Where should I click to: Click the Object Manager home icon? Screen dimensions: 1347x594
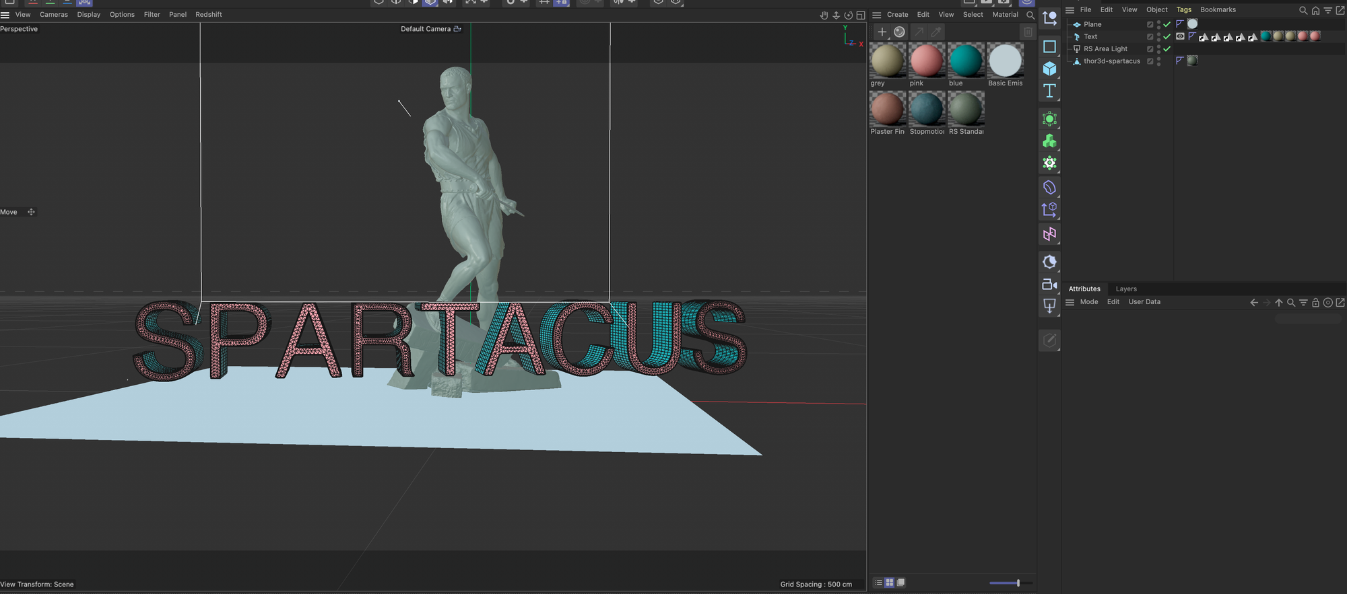click(1315, 10)
